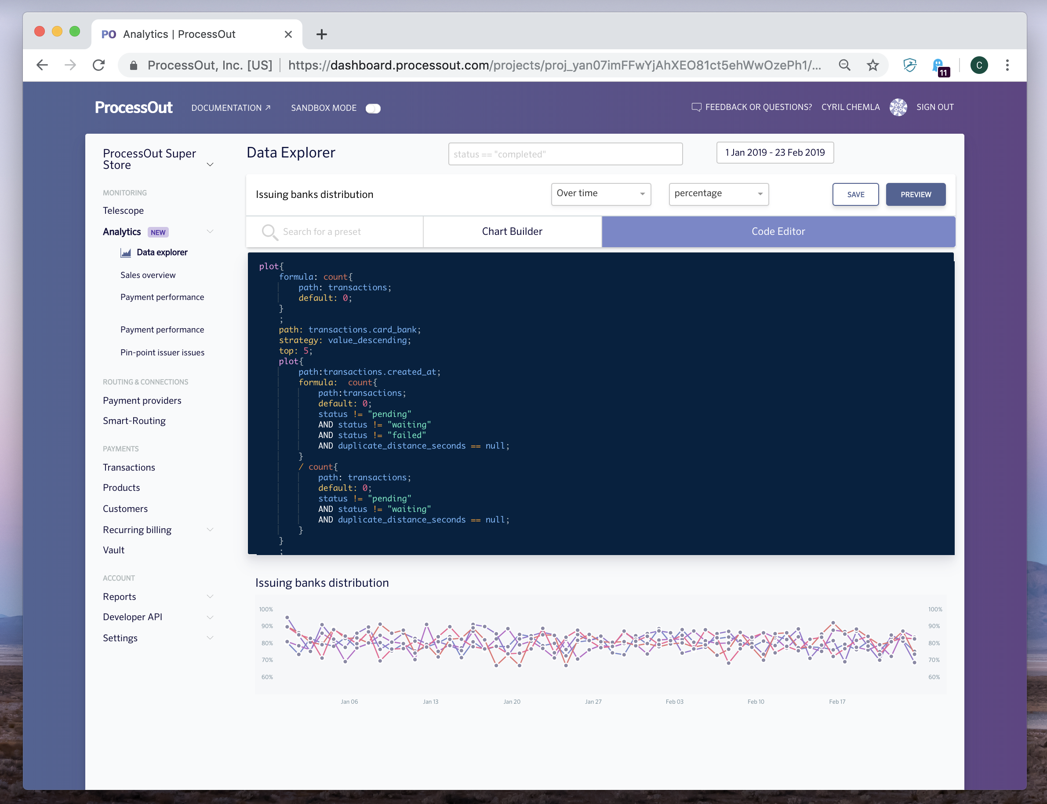Open the Documentation link
Image resolution: width=1047 pixels, height=804 pixels.
pyautogui.click(x=231, y=108)
